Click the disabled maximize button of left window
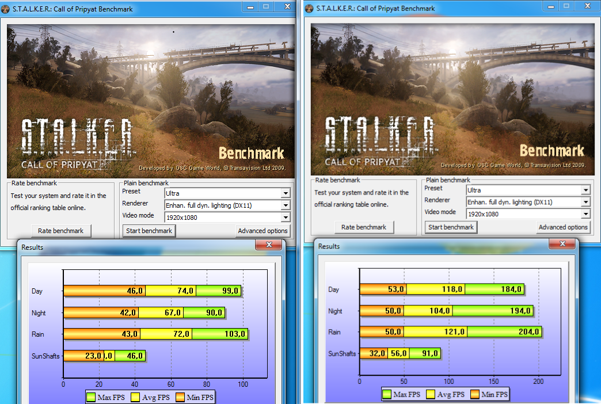Image resolution: width=601 pixels, height=404 pixels. click(x=266, y=6)
